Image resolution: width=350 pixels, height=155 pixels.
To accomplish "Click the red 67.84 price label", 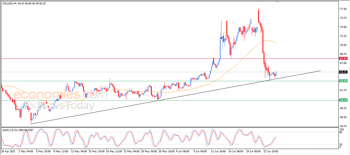I will pyautogui.click(x=343, y=59).
